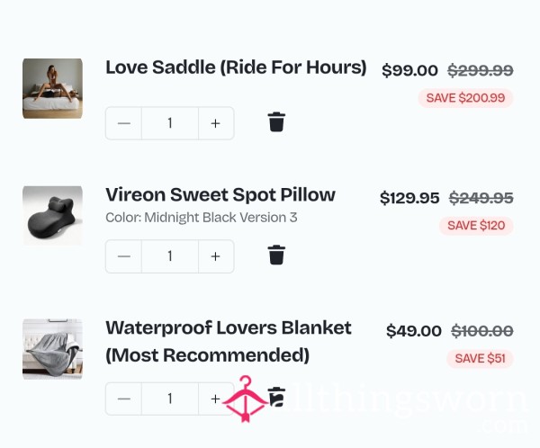
Task: Add one more Vireon Sweet Spot Pillow
Action: [216, 256]
